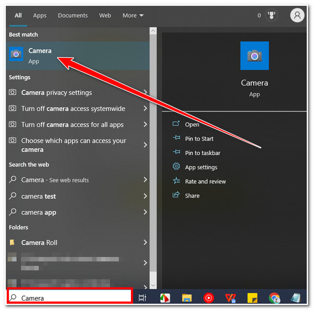313x310 pixels.
Task: Click the results list scrollbar thumb
Action: 153,153
